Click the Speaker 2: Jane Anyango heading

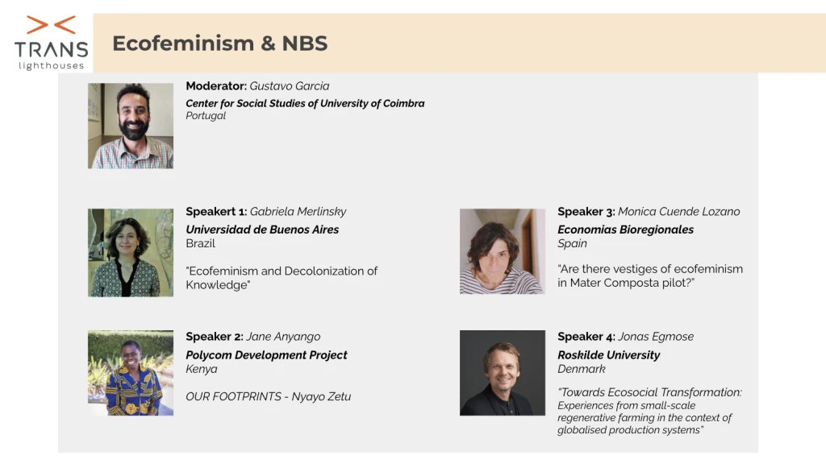(254, 337)
